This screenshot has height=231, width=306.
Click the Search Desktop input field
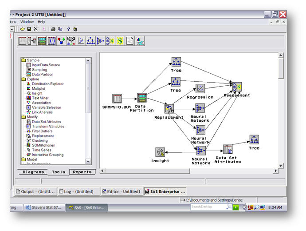[208, 207]
